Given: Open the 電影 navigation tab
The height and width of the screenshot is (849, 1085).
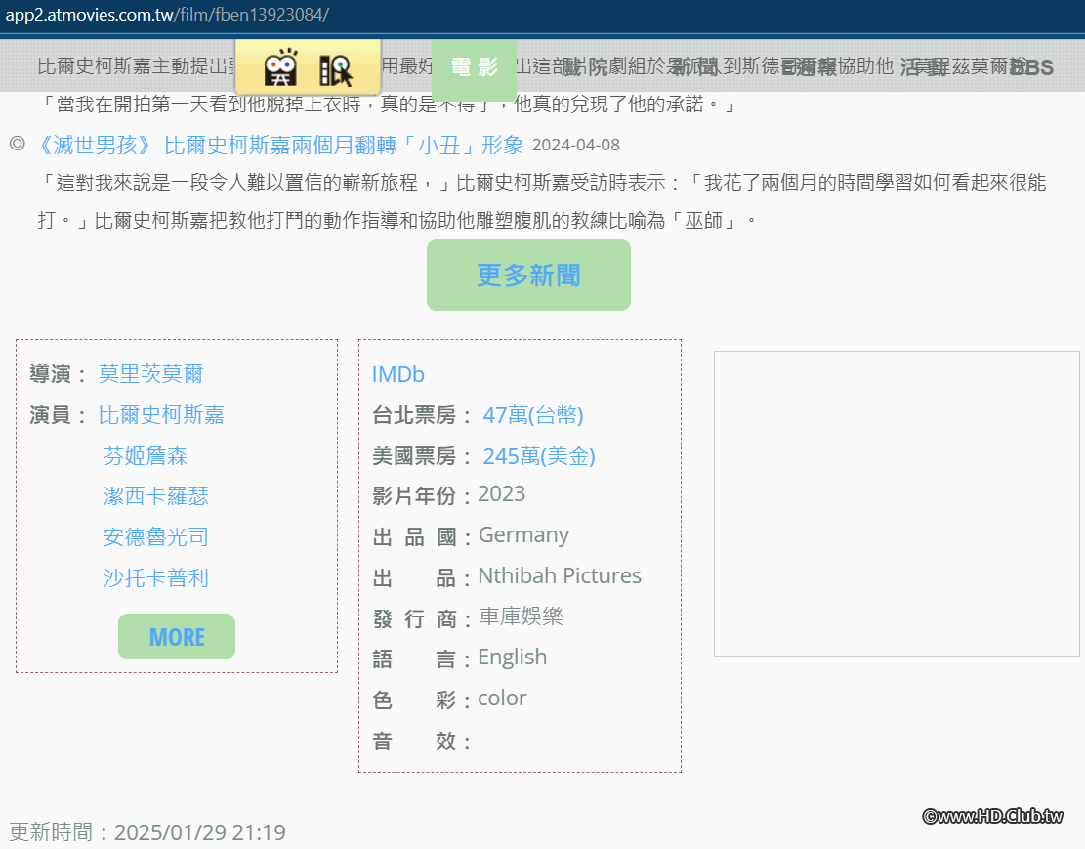Looking at the screenshot, I should (x=474, y=67).
